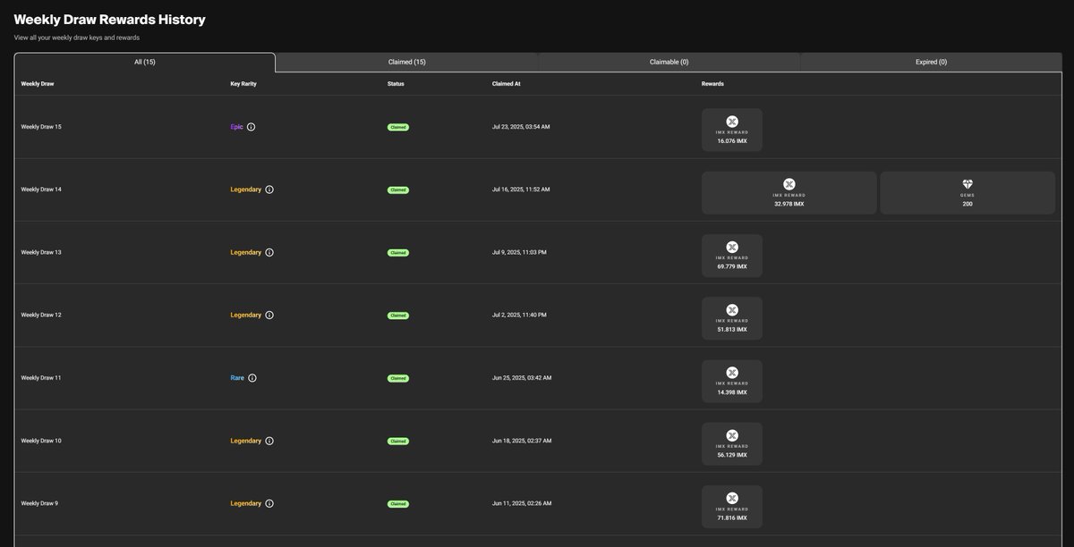Click the Key Rarity column header

click(243, 84)
